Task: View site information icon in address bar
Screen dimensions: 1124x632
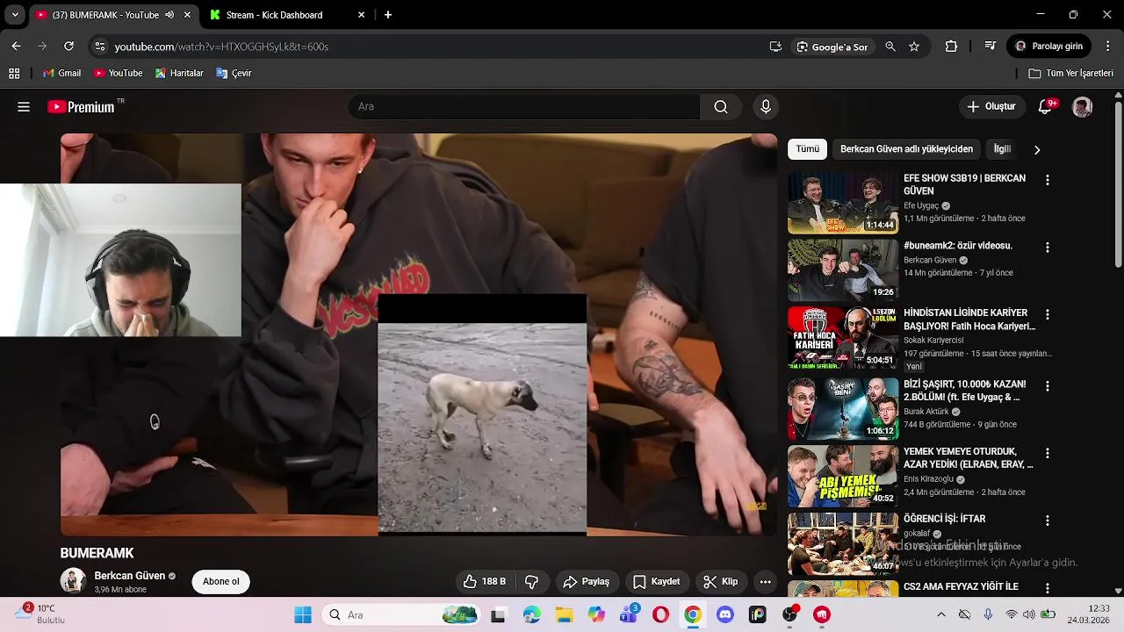Action: [x=98, y=47]
